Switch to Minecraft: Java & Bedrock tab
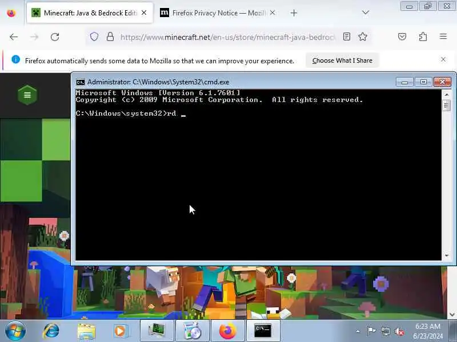The height and width of the screenshot is (342, 457). [x=90, y=13]
